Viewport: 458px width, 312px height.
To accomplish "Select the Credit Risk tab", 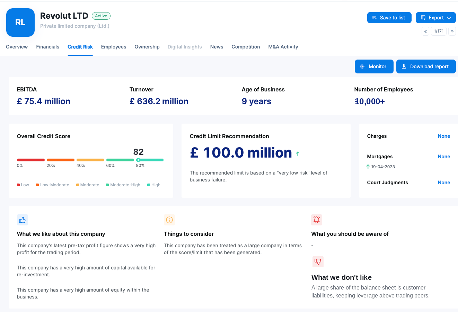I will tap(80, 47).
